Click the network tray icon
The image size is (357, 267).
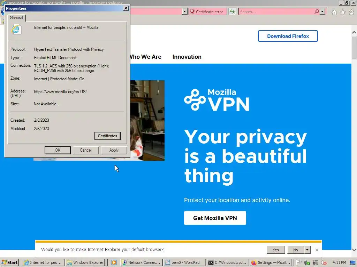315,262
